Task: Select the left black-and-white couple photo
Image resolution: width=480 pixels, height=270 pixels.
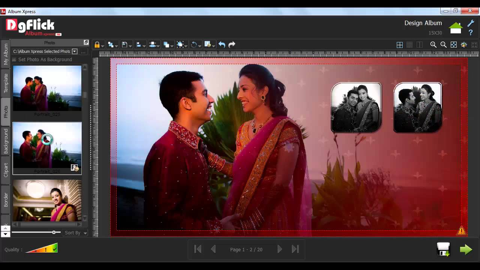Action: (x=356, y=107)
